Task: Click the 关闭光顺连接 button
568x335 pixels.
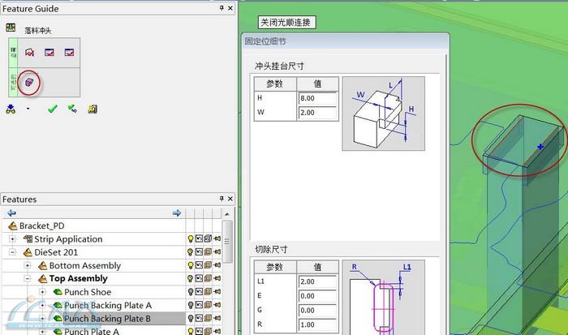Action: (x=286, y=22)
